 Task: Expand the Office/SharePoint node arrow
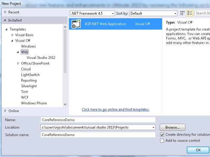[x=18, y=64]
